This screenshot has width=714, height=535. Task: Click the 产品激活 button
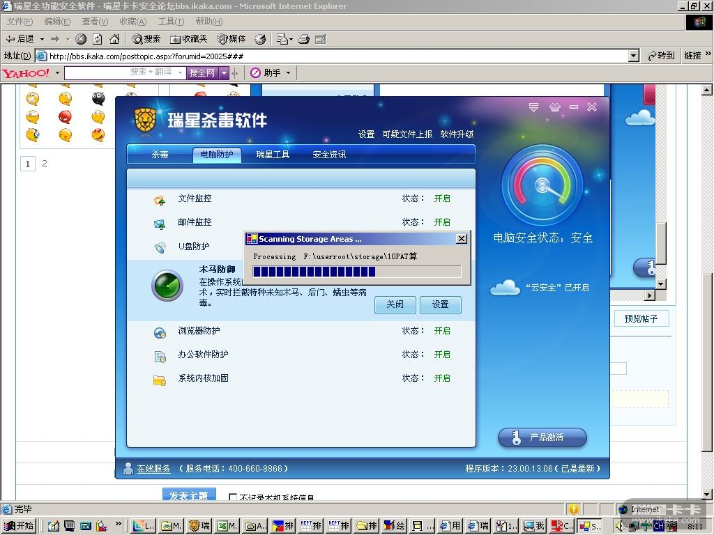click(x=542, y=437)
